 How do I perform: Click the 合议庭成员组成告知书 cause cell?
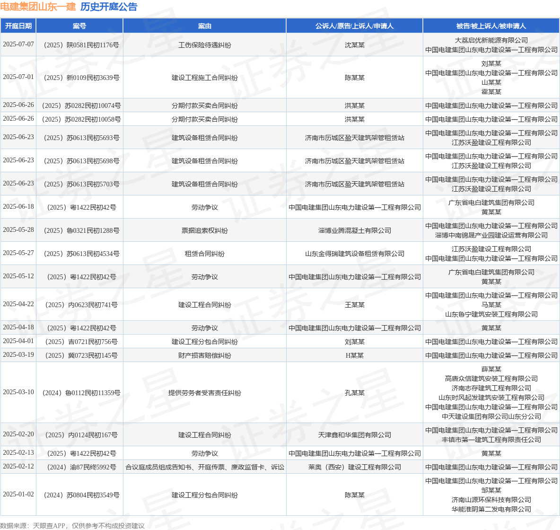pyautogui.click(x=205, y=468)
